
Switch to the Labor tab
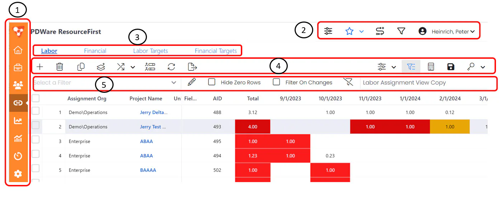pos(49,51)
